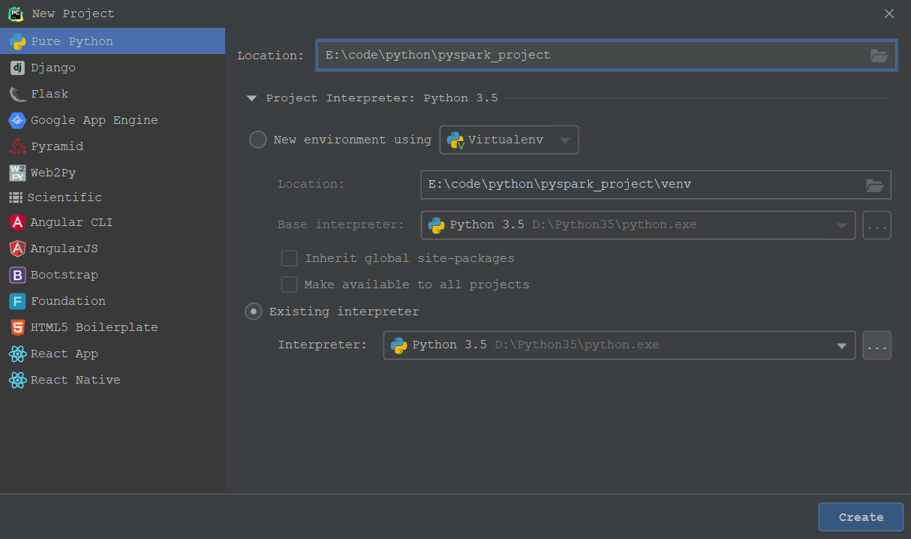
Task: Select Foundation label in list
Action: pos(68,301)
